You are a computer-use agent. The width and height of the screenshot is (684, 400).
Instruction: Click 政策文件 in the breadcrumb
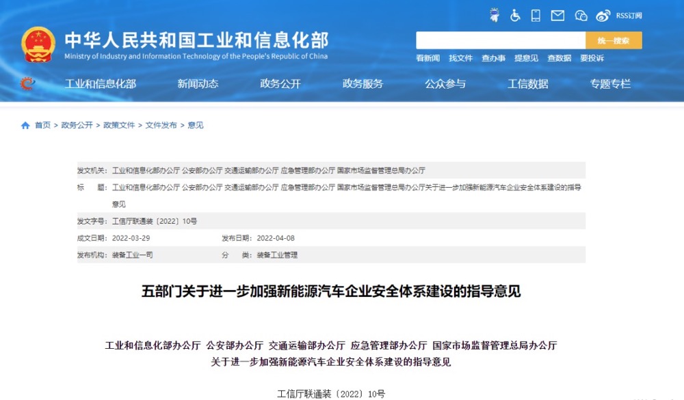tap(119, 126)
